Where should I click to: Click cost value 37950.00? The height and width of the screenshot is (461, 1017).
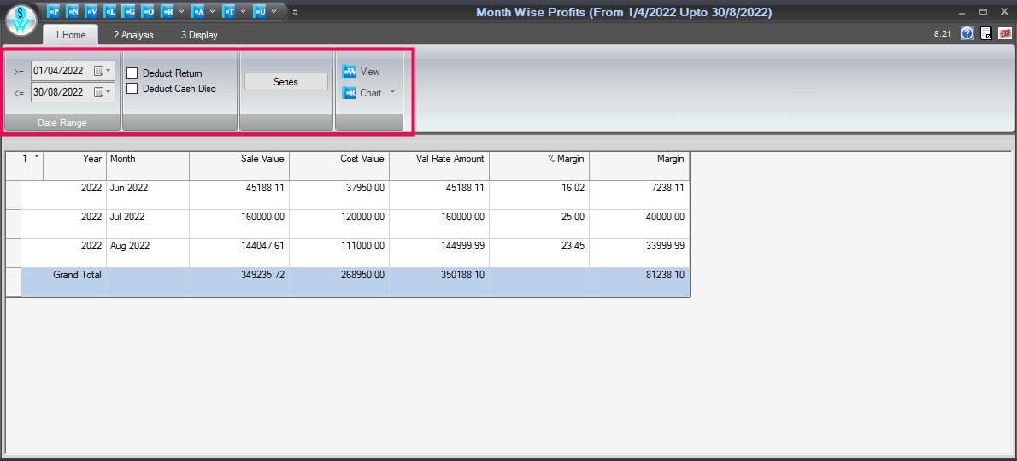click(x=339, y=195)
